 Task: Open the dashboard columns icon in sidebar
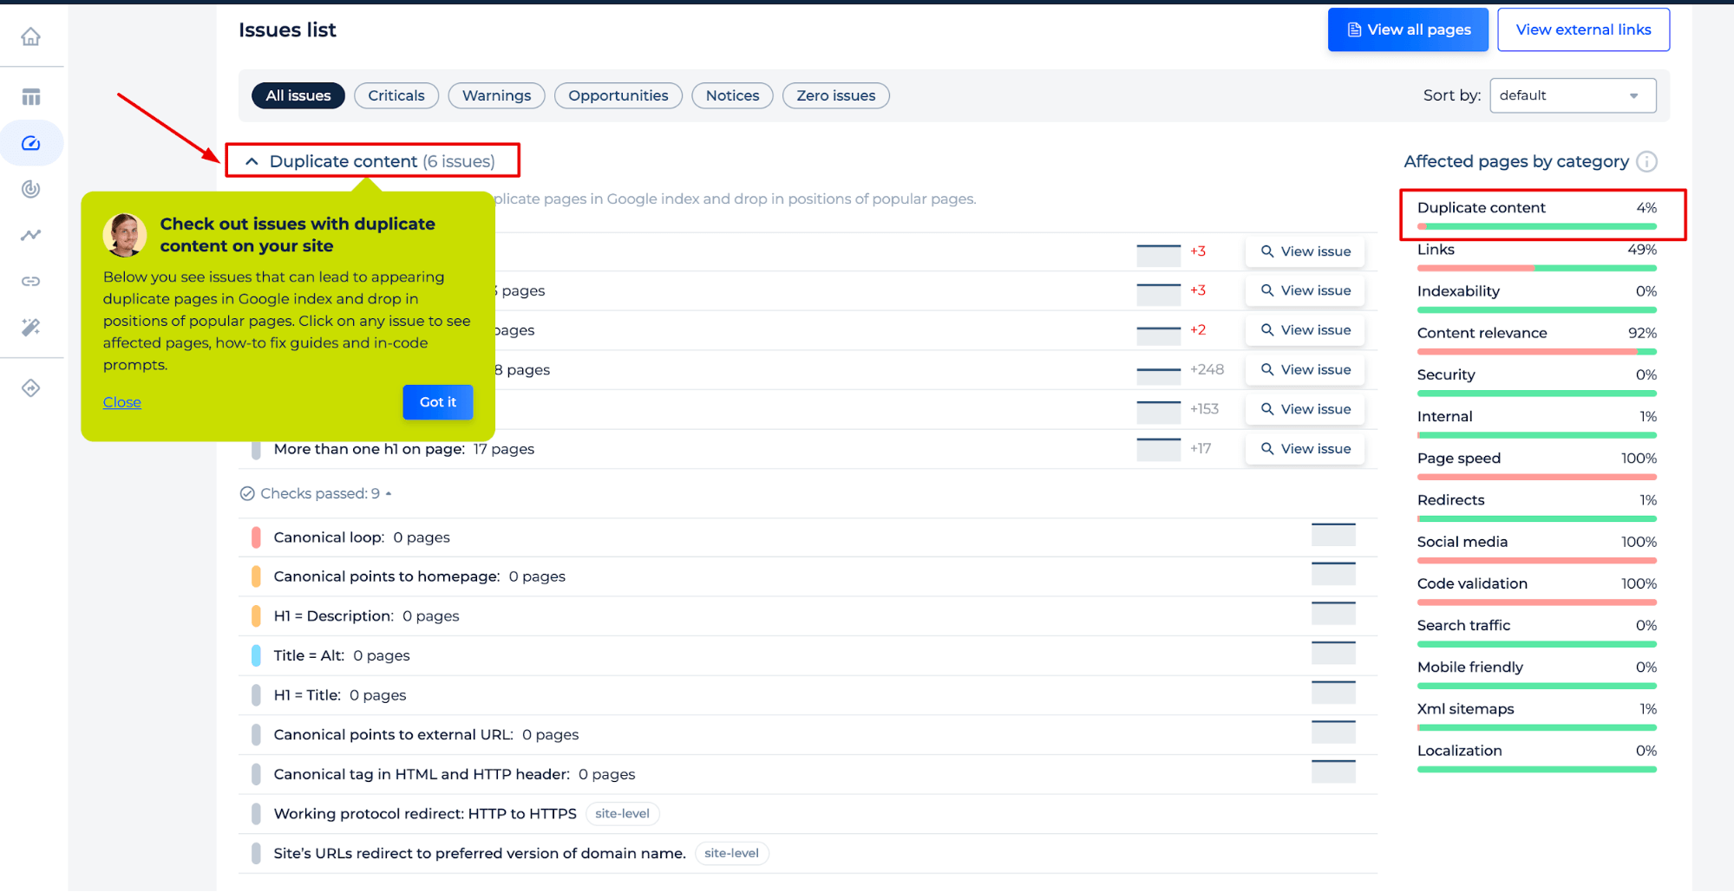point(31,97)
